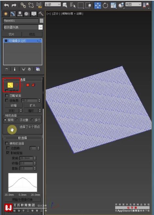Click the Select and Place sphere tool

click(x=121, y=5)
